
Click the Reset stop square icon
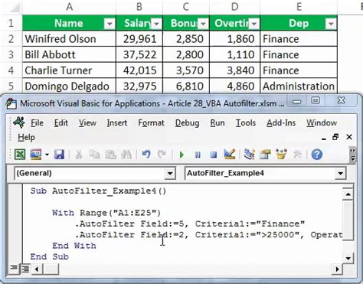pos(214,155)
